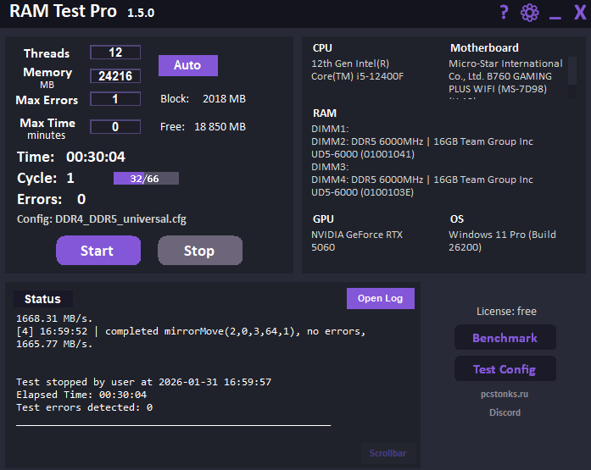Minimize the RAM Test Pro window
The width and height of the screenshot is (591, 470).
click(555, 14)
